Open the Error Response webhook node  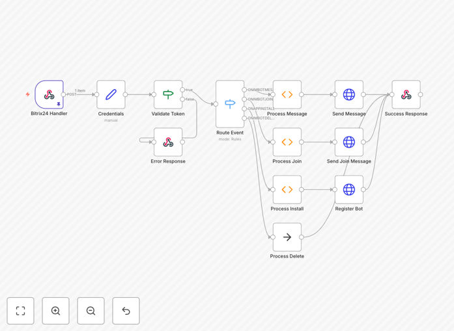pyautogui.click(x=168, y=142)
